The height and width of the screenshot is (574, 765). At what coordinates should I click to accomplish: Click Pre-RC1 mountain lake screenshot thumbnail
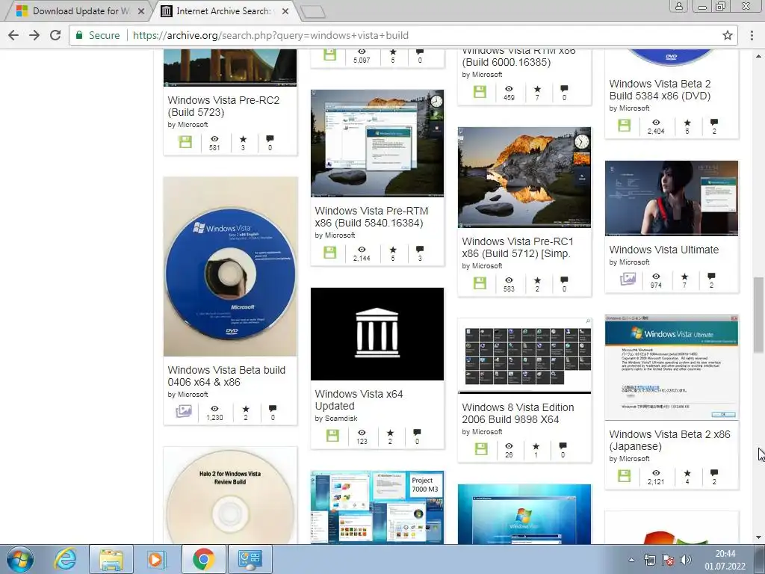(x=524, y=178)
